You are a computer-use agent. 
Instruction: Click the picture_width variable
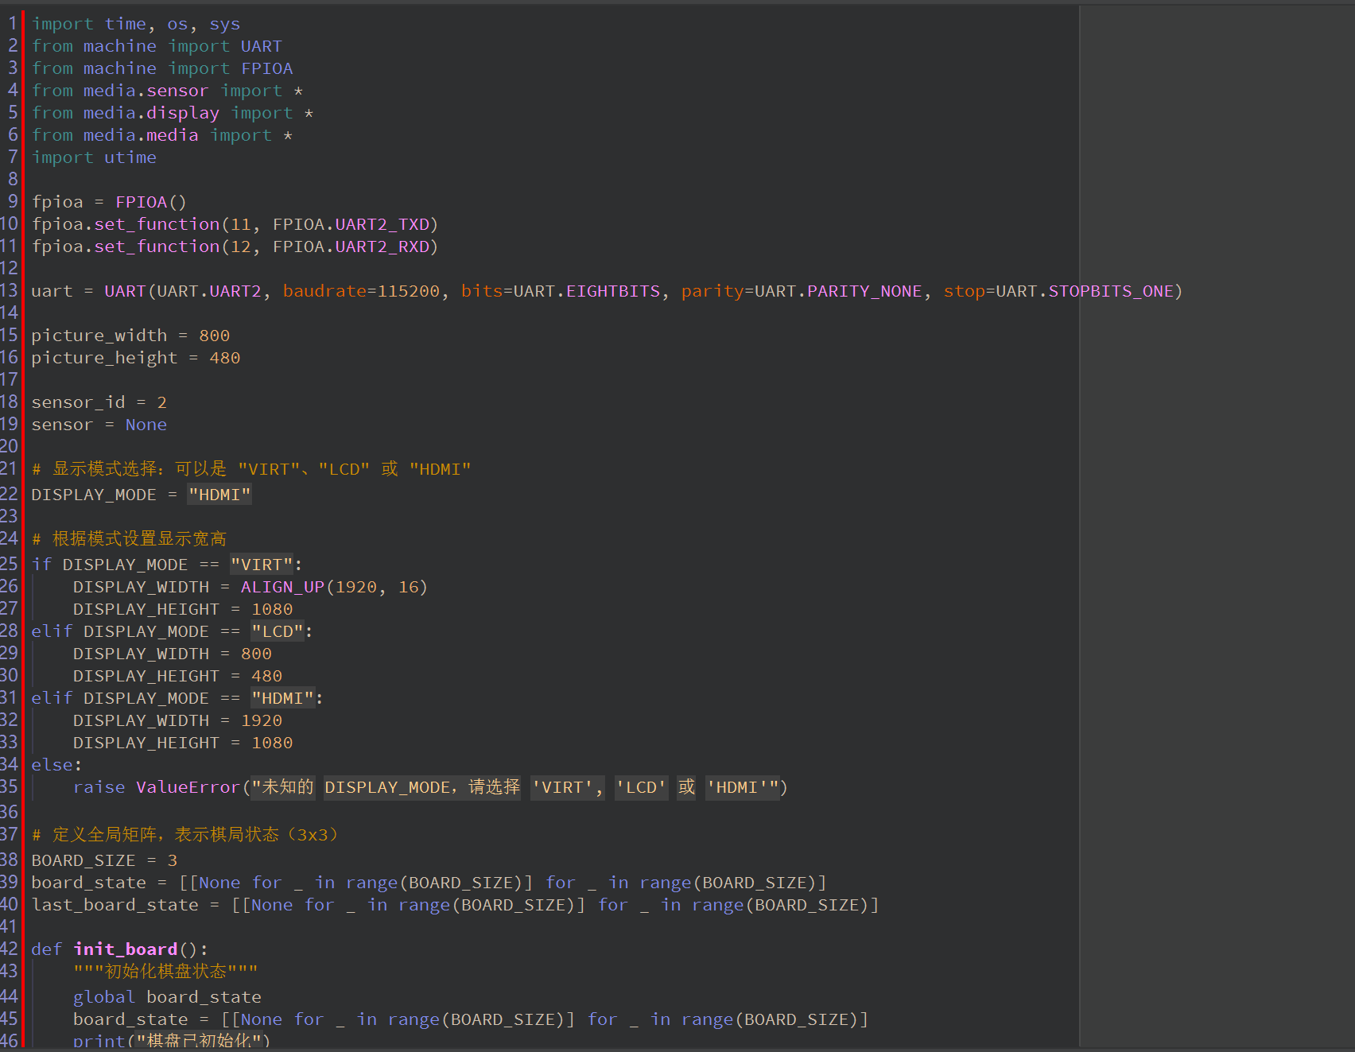(x=99, y=336)
